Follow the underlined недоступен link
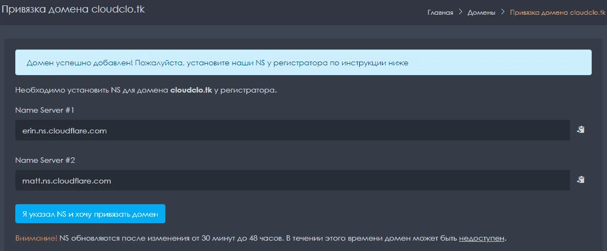 [481, 238]
